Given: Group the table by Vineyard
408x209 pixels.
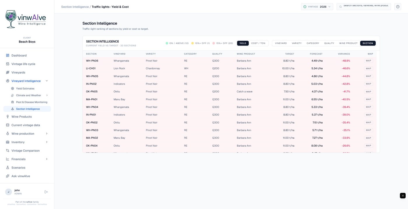Looking at the screenshot, I should (281, 43).
